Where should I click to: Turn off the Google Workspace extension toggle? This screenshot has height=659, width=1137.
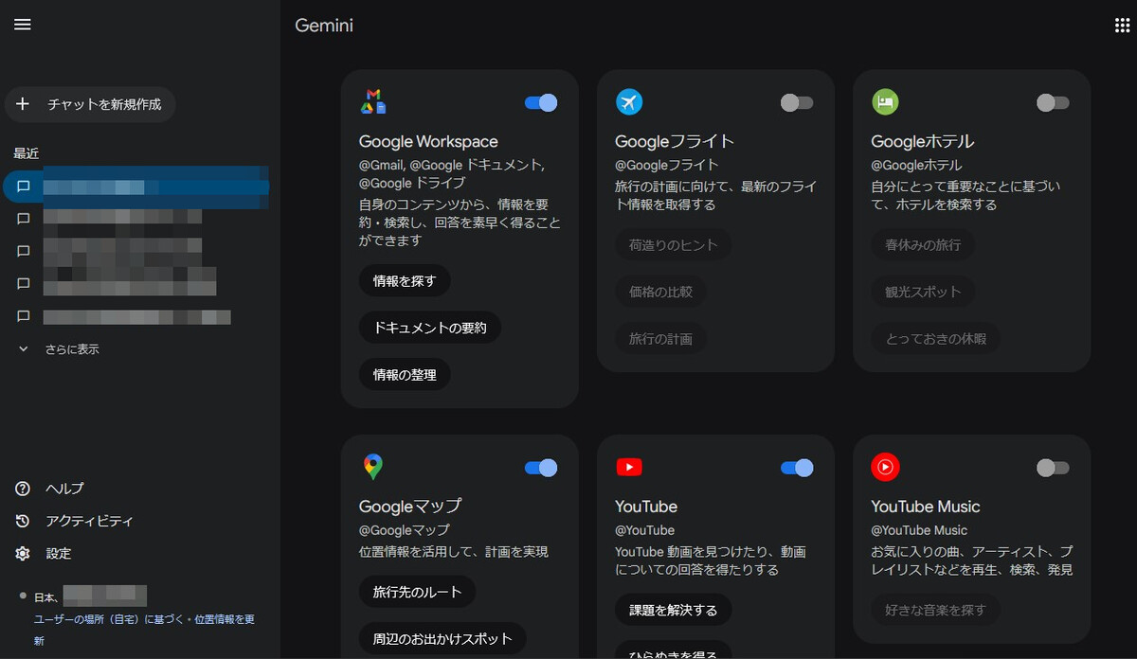pyautogui.click(x=541, y=102)
